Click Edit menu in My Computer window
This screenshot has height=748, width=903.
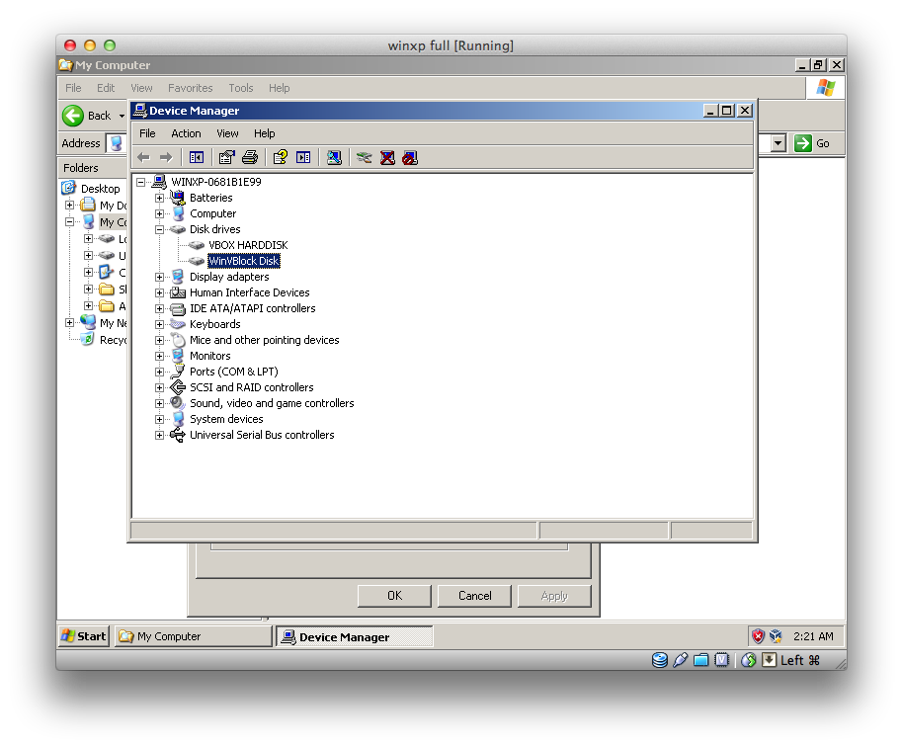click(106, 88)
